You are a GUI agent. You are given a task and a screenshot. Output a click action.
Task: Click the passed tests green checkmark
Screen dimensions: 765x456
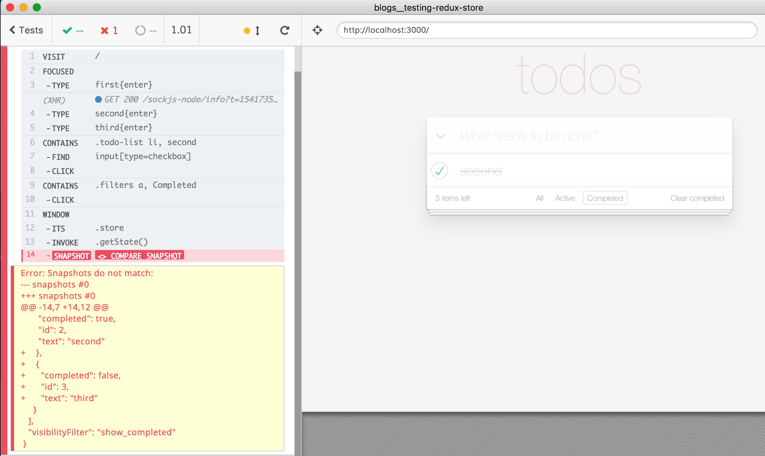pyautogui.click(x=67, y=30)
